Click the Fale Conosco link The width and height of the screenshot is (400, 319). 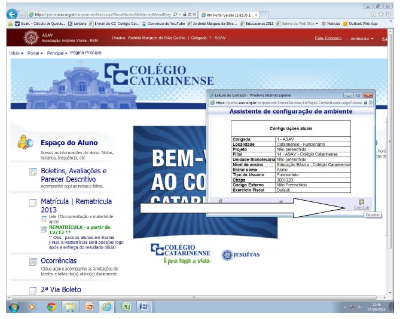[328, 38]
